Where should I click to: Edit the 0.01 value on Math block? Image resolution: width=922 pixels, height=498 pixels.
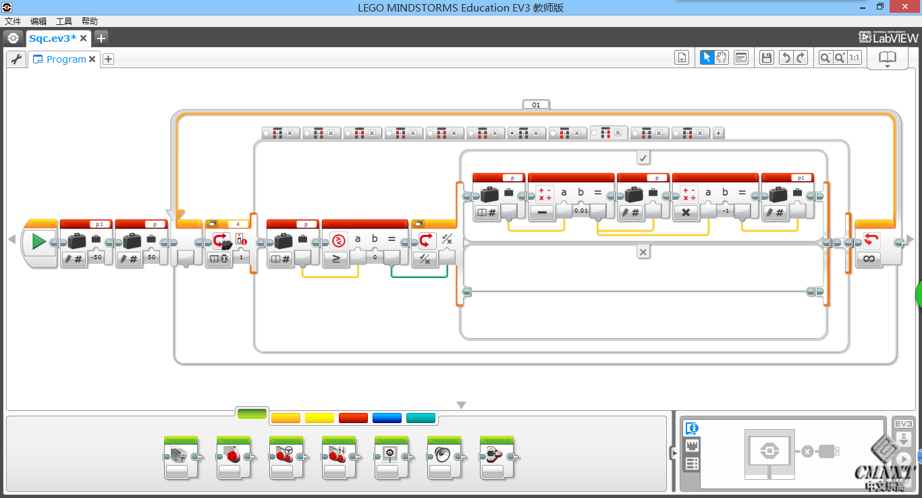click(580, 211)
